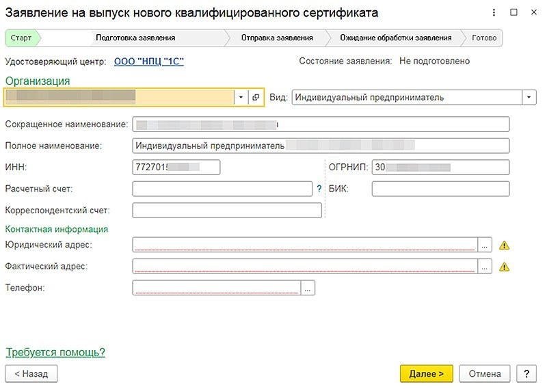Open the Требуется помощь? link
The image size is (547, 389).
[55, 353]
